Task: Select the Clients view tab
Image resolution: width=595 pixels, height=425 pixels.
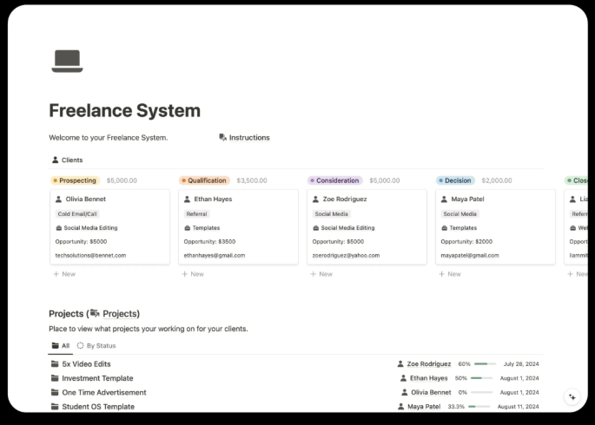Action: click(67, 160)
